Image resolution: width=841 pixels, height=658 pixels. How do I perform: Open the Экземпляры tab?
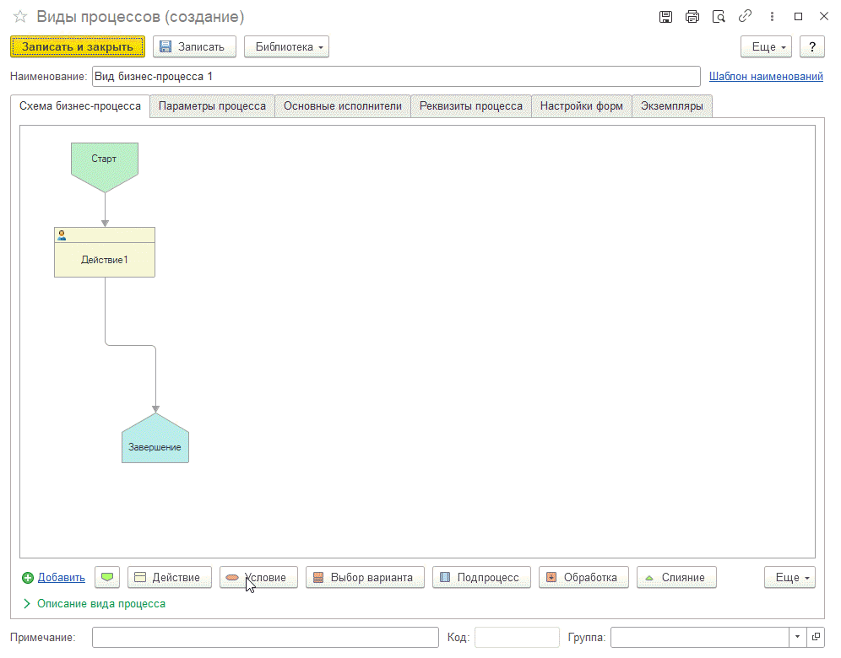pyautogui.click(x=672, y=106)
